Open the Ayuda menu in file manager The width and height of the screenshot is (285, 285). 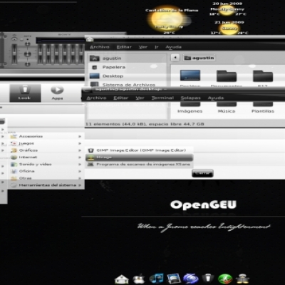tap(174, 47)
